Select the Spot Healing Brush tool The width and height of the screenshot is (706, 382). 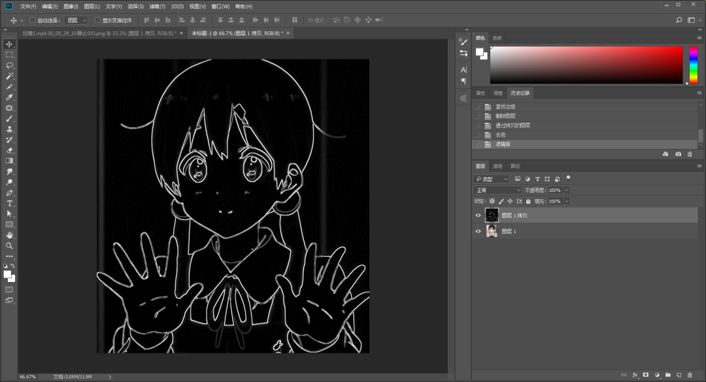pos(9,108)
